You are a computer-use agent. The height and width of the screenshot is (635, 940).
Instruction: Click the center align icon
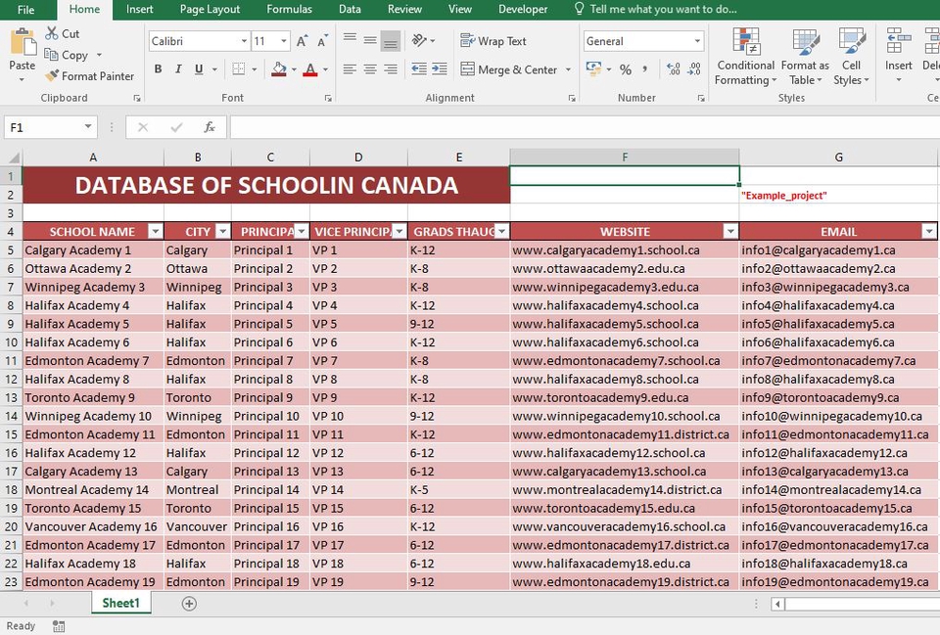370,69
